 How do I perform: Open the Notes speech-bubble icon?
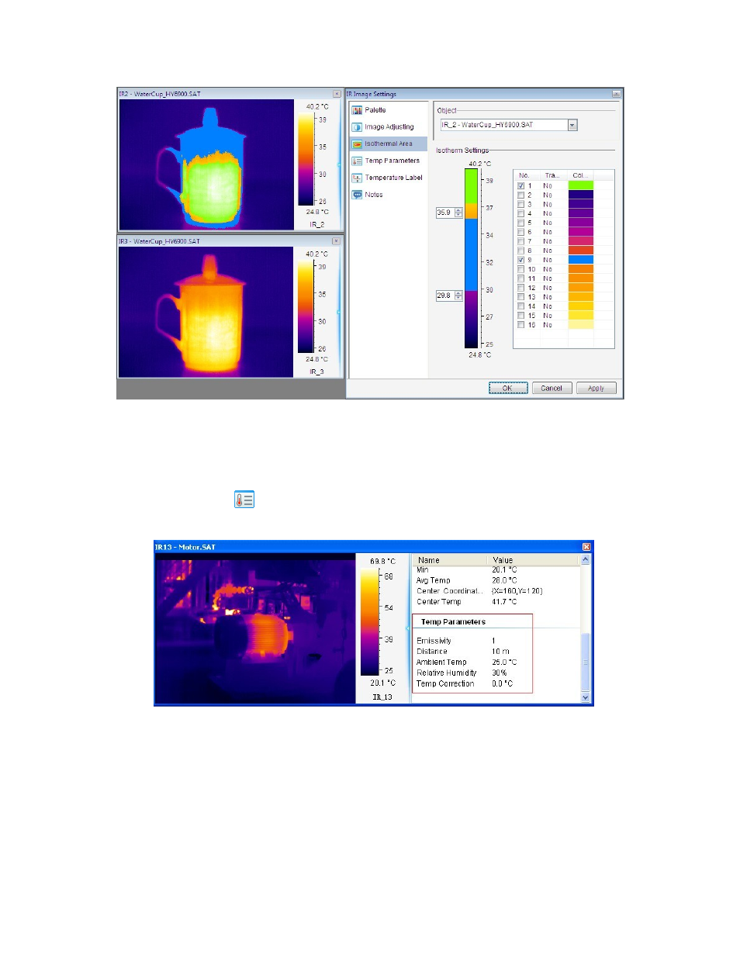pyautogui.click(x=357, y=195)
